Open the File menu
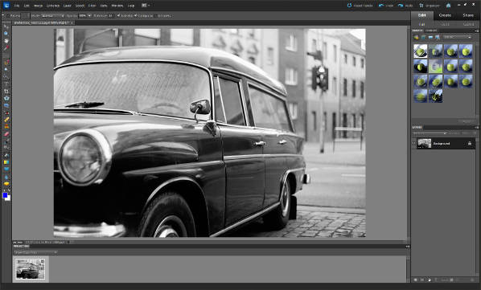 (17, 6)
